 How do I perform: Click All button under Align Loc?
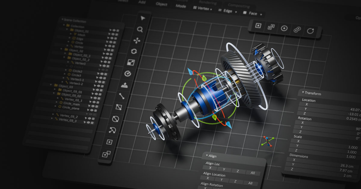252,173
